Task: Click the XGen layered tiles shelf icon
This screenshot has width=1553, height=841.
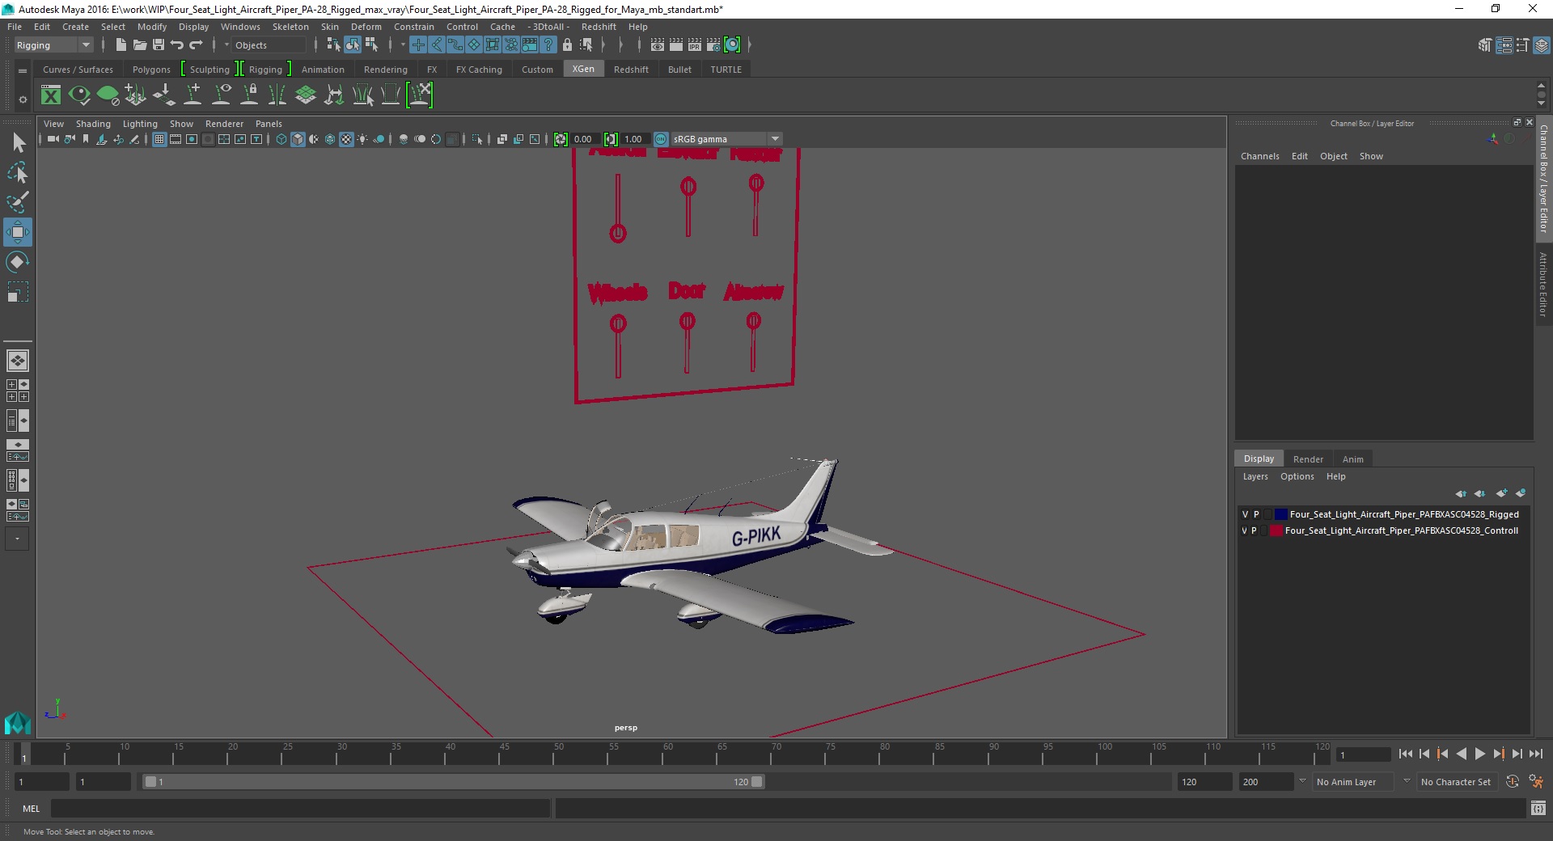Action: tap(306, 95)
